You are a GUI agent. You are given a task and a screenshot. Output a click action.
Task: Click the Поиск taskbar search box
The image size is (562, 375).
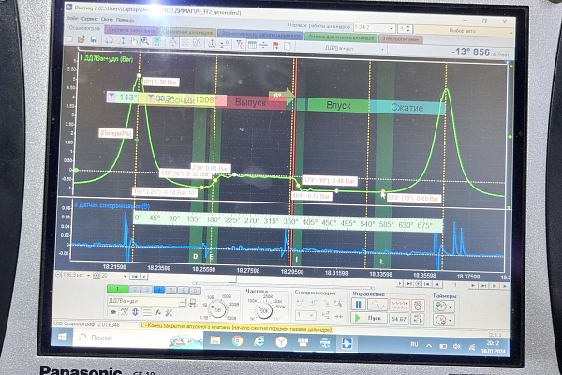pyautogui.click(x=138, y=338)
